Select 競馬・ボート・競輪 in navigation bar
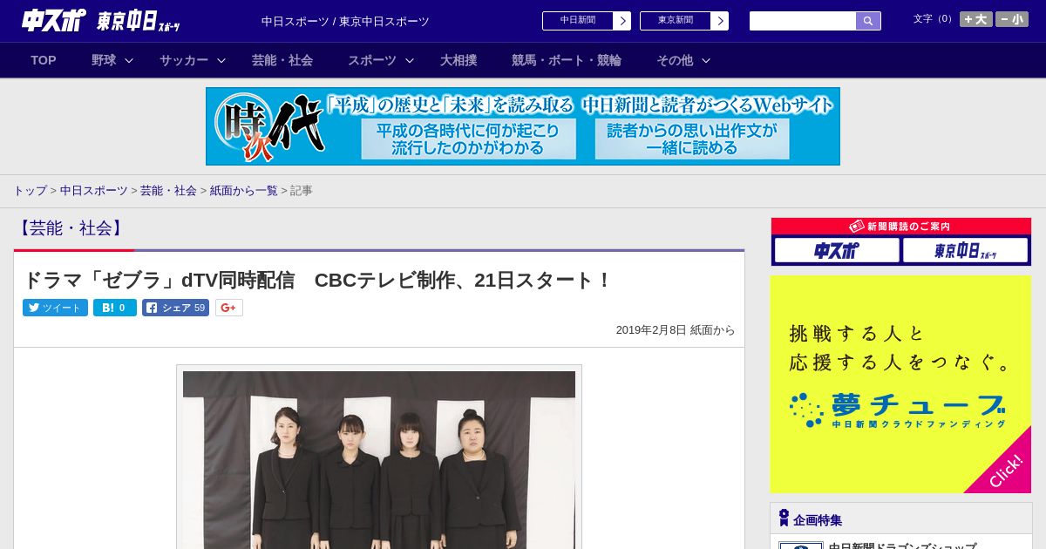The height and width of the screenshot is (549, 1046). coord(567,60)
